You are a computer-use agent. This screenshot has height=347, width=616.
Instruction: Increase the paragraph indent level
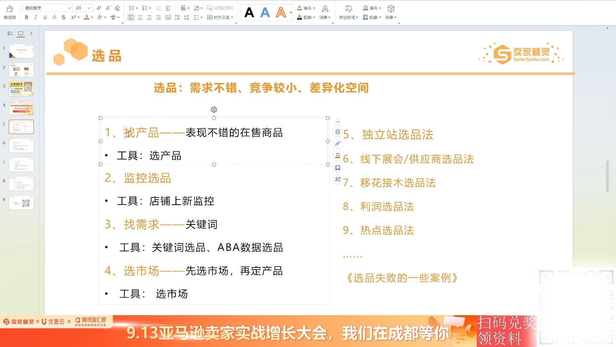point(168,8)
